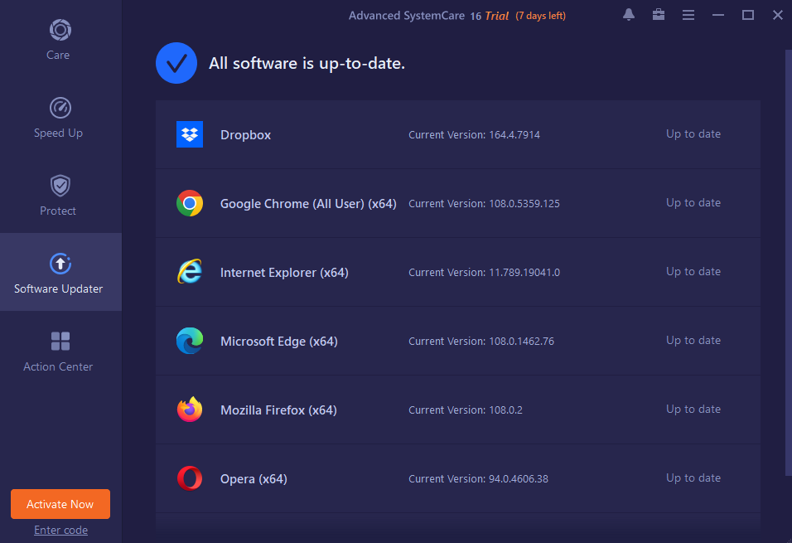The image size is (792, 543).
Task: Select Google Chrome (All User) (x64) name
Action: [x=308, y=204]
